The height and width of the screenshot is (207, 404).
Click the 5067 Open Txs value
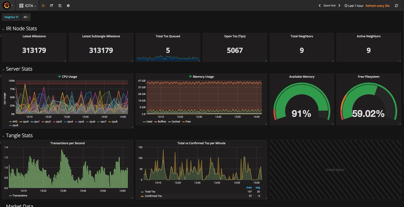click(x=235, y=51)
